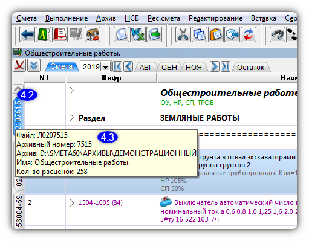
Task: Click the blank document page icon
Action: point(122,34)
